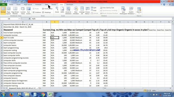Viewport: 174px width, 97px height.
Task: Click the horizontal scrollbar
Action: pyautogui.click(x=125, y=88)
